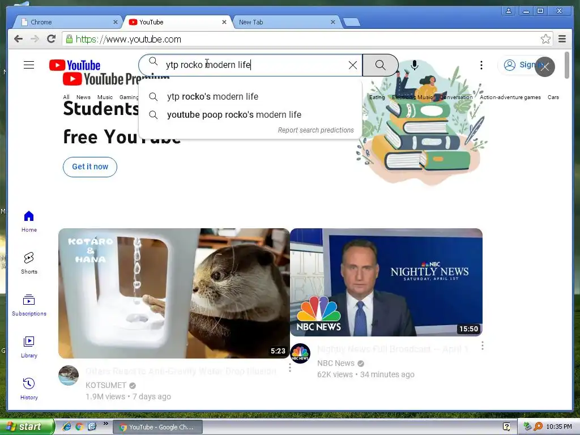Expand quick launch overflow chevron
The height and width of the screenshot is (435, 580).
coord(105,424)
